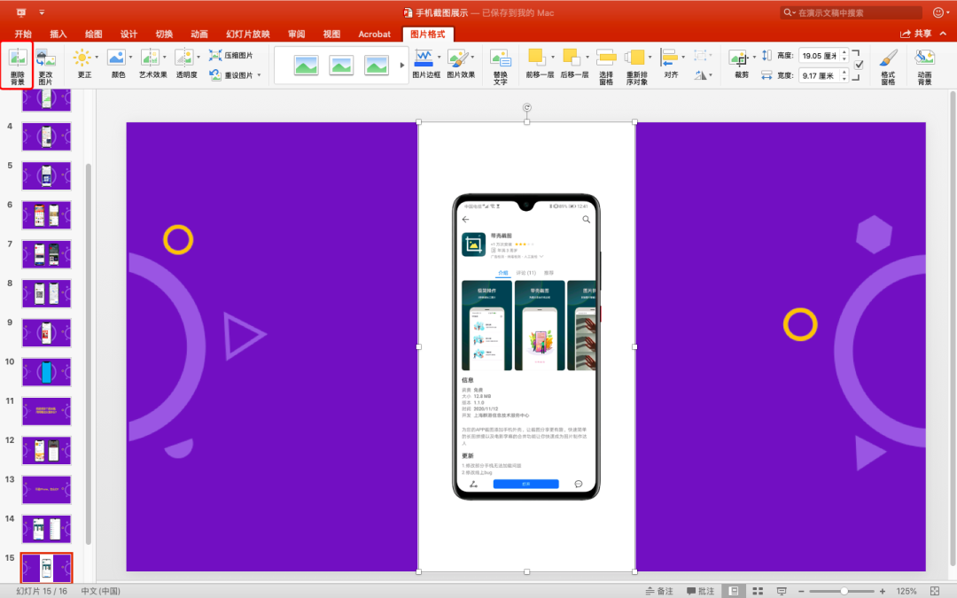Open the Selection Pane (选择窗格)
Screen dimensions: 957x598
point(606,58)
